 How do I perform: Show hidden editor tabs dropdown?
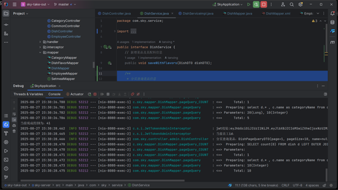(x=318, y=14)
